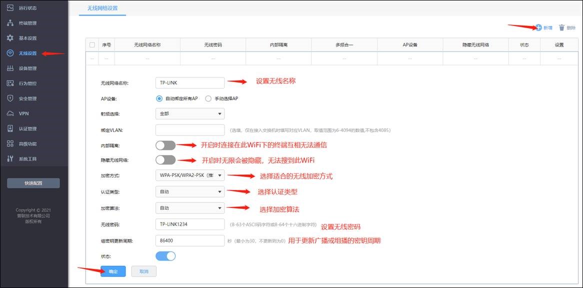Click the 运行状态 sidebar icon

(x=10, y=8)
